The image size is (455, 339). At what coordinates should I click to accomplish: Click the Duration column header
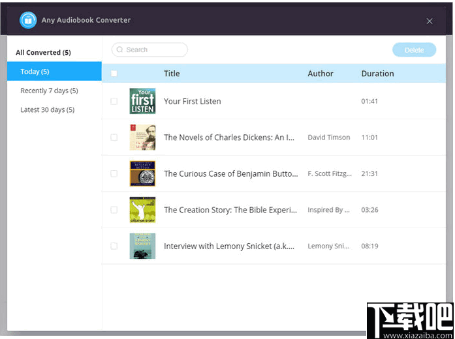(377, 74)
